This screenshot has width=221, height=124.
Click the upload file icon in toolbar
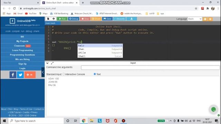tap(54, 19)
